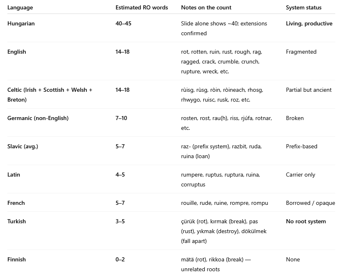The width and height of the screenshot is (343, 279).
Task: Click the Language column header
Action: click(x=20, y=7)
